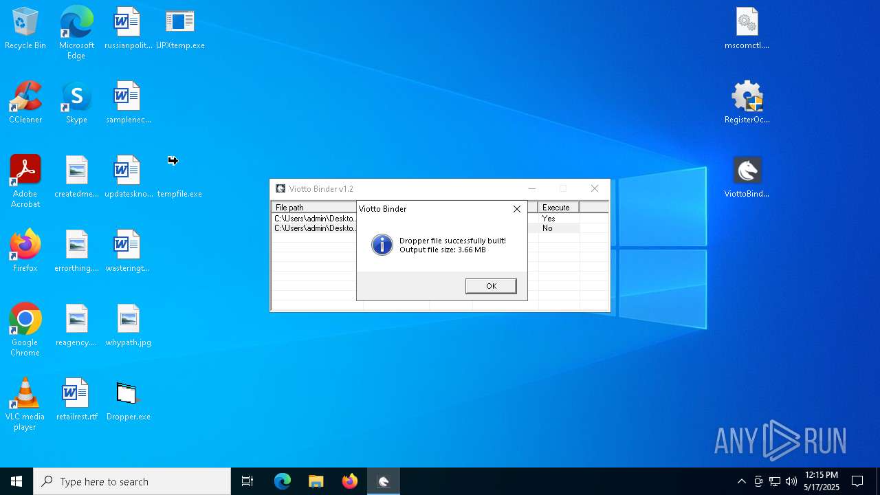Open CCleaner desktop shortcut
Image resolution: width=880 pixels, height=495 pixels.
[x=25, y=103]
